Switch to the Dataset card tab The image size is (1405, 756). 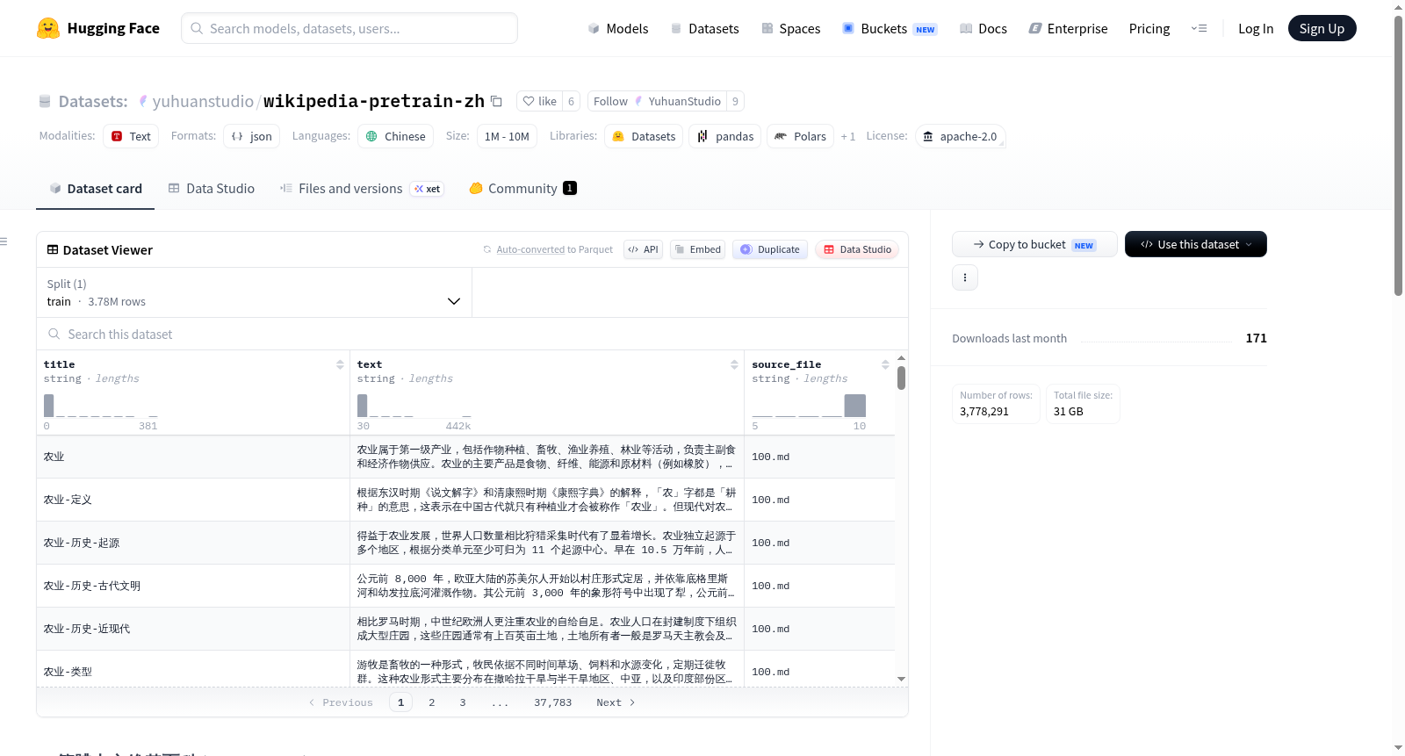[95, 188]
